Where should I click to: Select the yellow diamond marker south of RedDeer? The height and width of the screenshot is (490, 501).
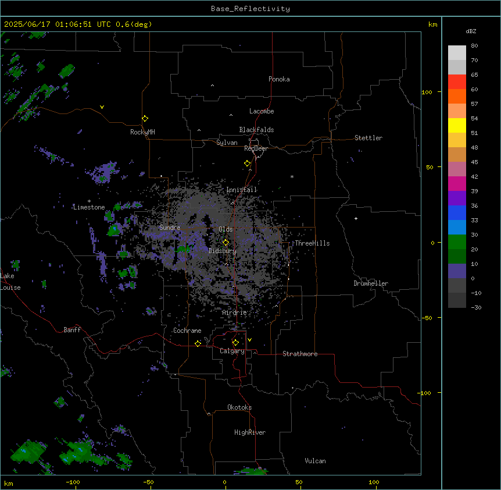coord(248,164)
